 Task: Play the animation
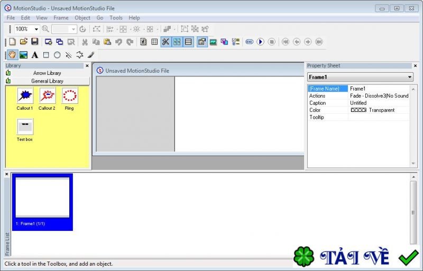point(260,42)
